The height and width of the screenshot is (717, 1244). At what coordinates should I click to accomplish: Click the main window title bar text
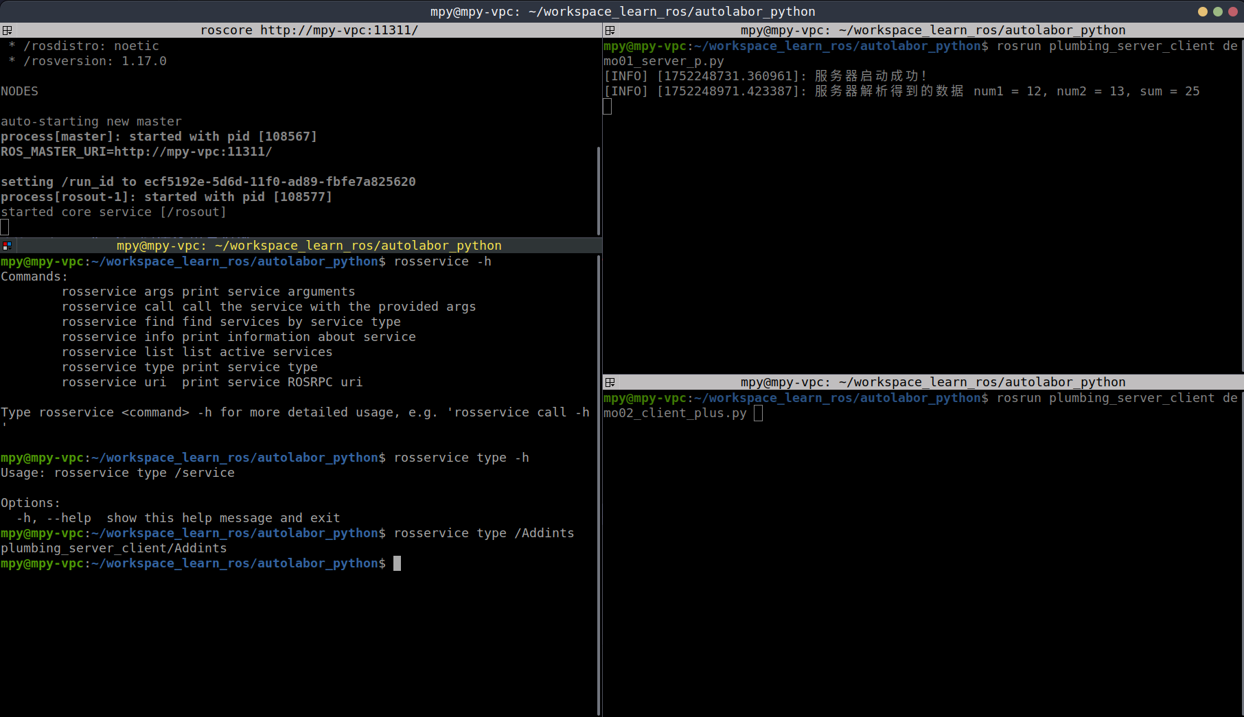(x=622, y=12)
